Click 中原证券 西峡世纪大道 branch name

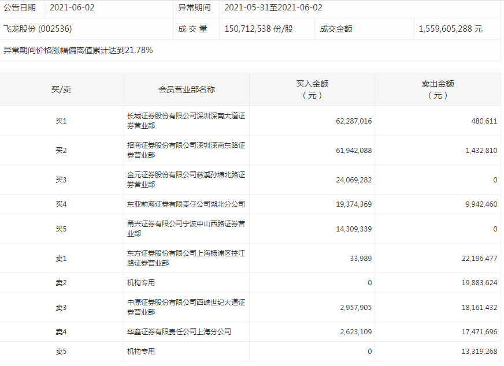186,307
